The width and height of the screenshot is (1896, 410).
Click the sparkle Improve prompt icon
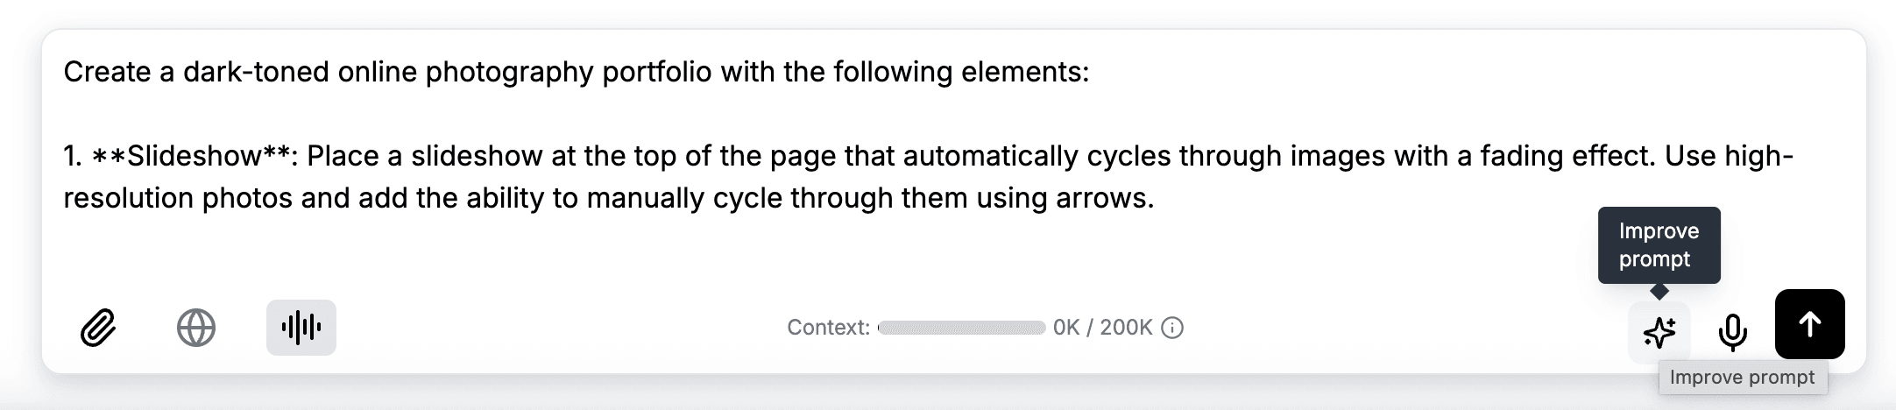click(1659, 332)
